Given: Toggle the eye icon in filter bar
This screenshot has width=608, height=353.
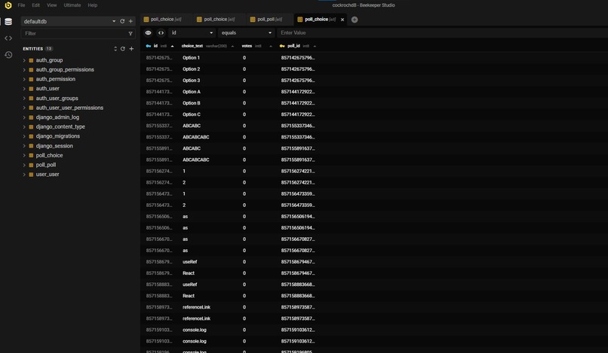Looking at the screenshot, I should coord(148,33).
